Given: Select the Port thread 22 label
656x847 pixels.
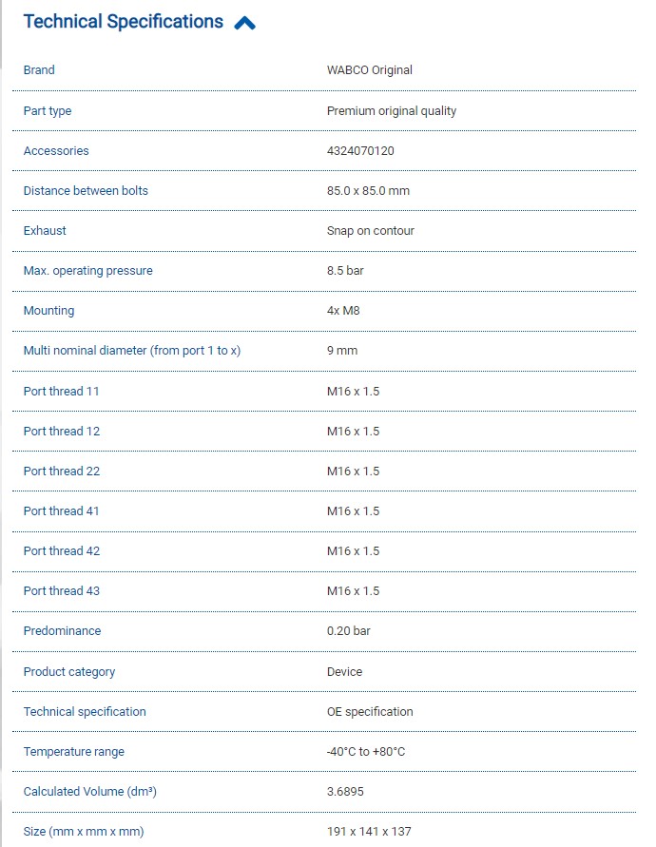Looking at the screenshot, I should coord(61,472).
